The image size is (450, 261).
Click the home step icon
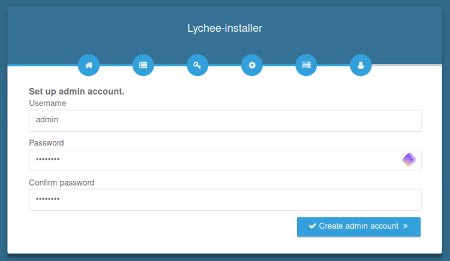point(89,65)
